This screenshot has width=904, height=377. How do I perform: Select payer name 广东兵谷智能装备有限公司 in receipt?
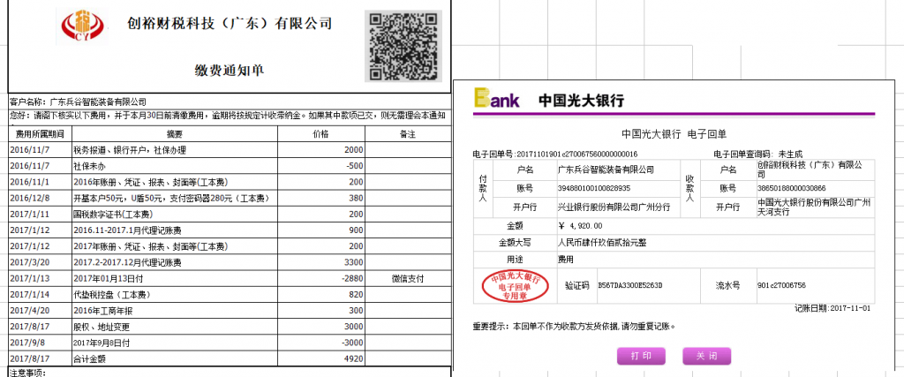(606, 170)
